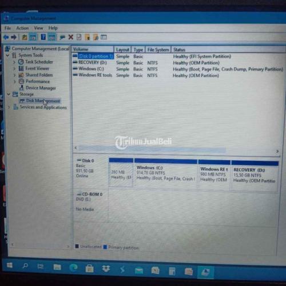286x286 pixels.
Task: Open the Action menu
Action: pos(22,28)
